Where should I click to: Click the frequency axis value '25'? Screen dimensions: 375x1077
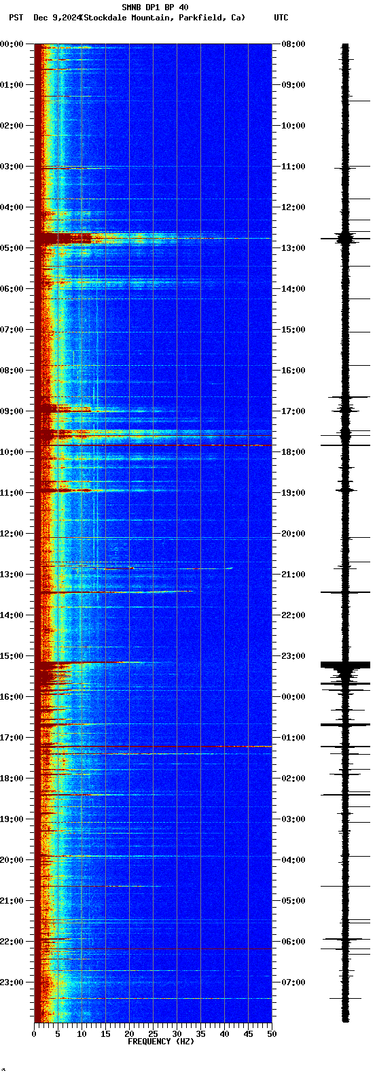point(153,1034)
